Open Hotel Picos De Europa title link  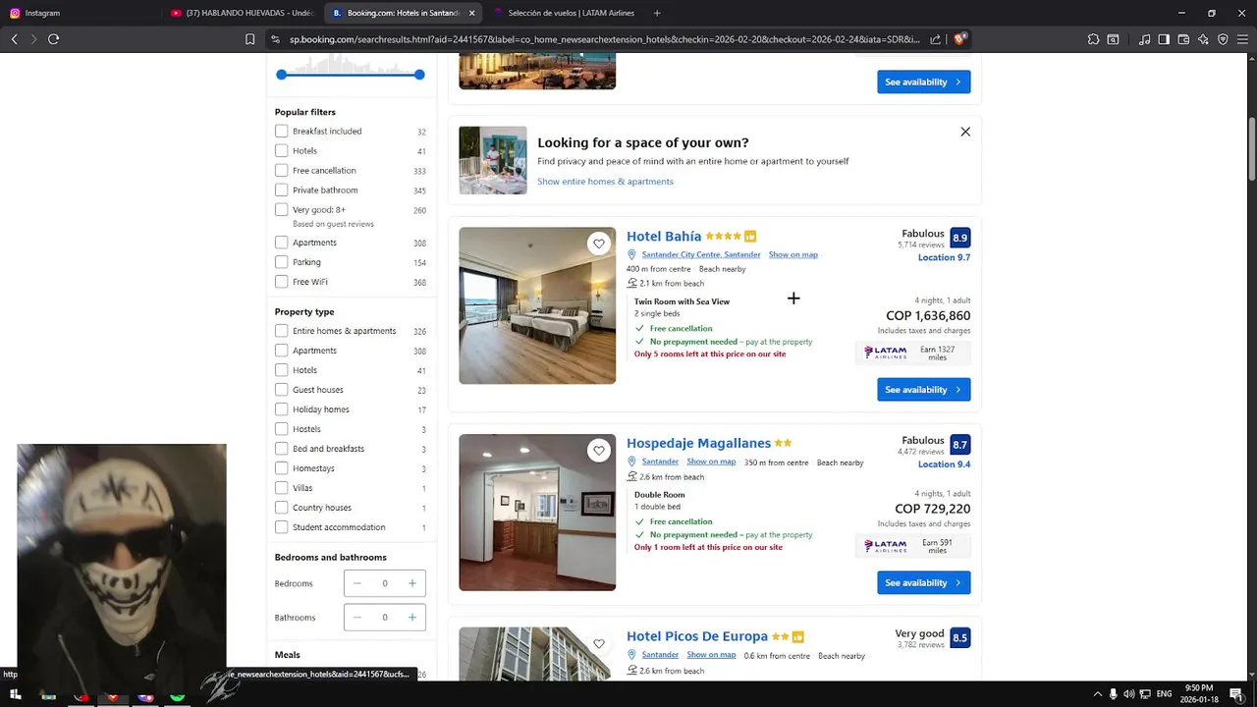697,637
